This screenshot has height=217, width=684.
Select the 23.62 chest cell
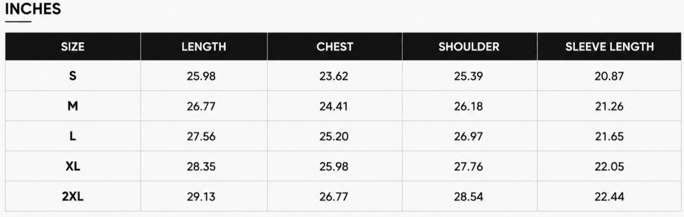(334, 77)
